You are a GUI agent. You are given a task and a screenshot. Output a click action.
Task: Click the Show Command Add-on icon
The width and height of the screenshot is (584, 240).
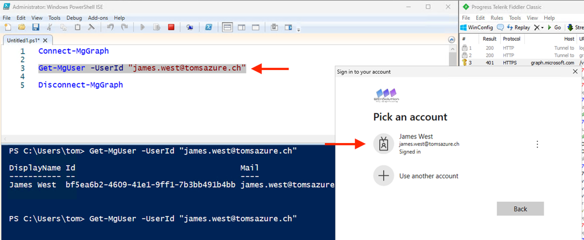[288, 27]
